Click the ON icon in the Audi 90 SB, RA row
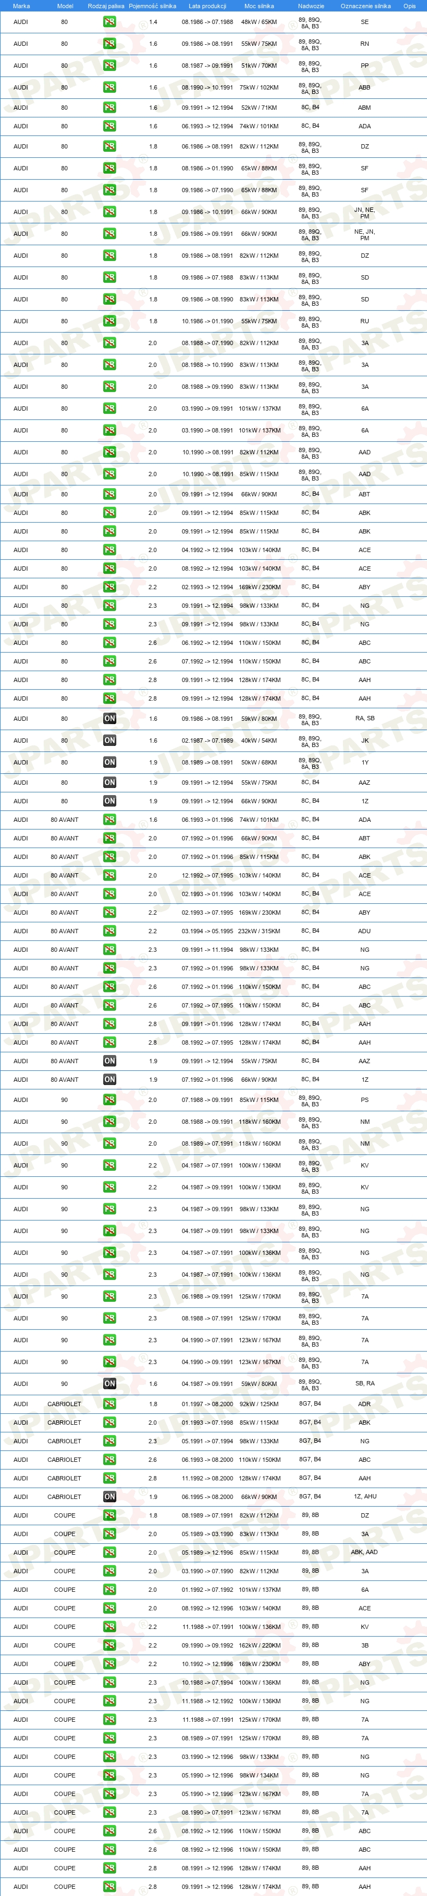Viewport: 427px width, 1896px height. click(109, 1384)
